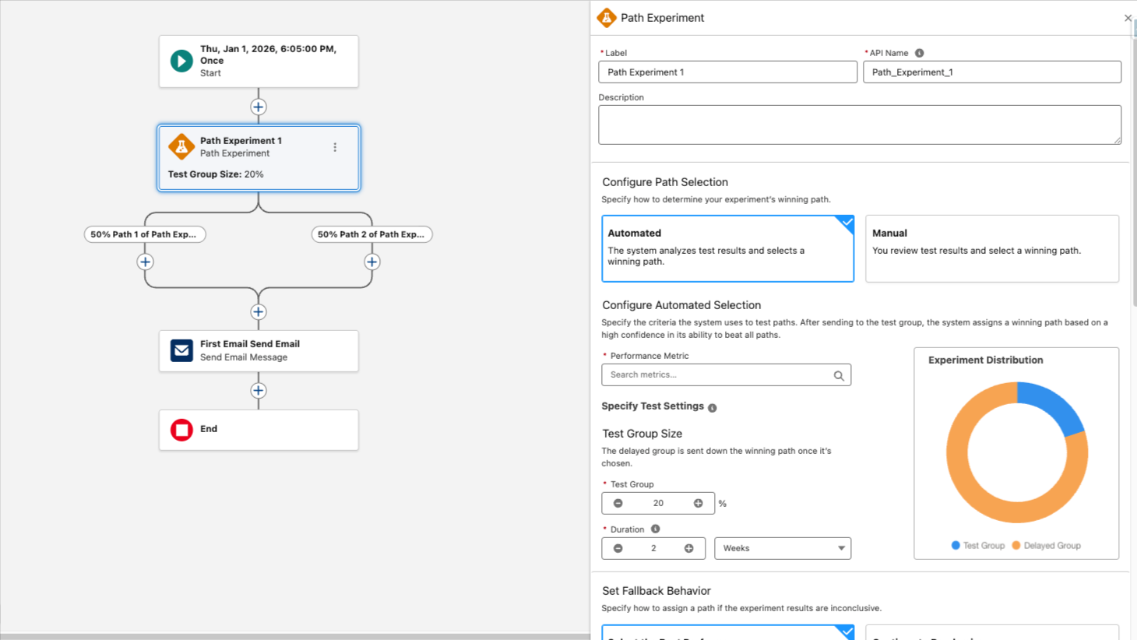Click API Name info icon
This screenshot has height=640, width=1137.
(x=919, y=53)
